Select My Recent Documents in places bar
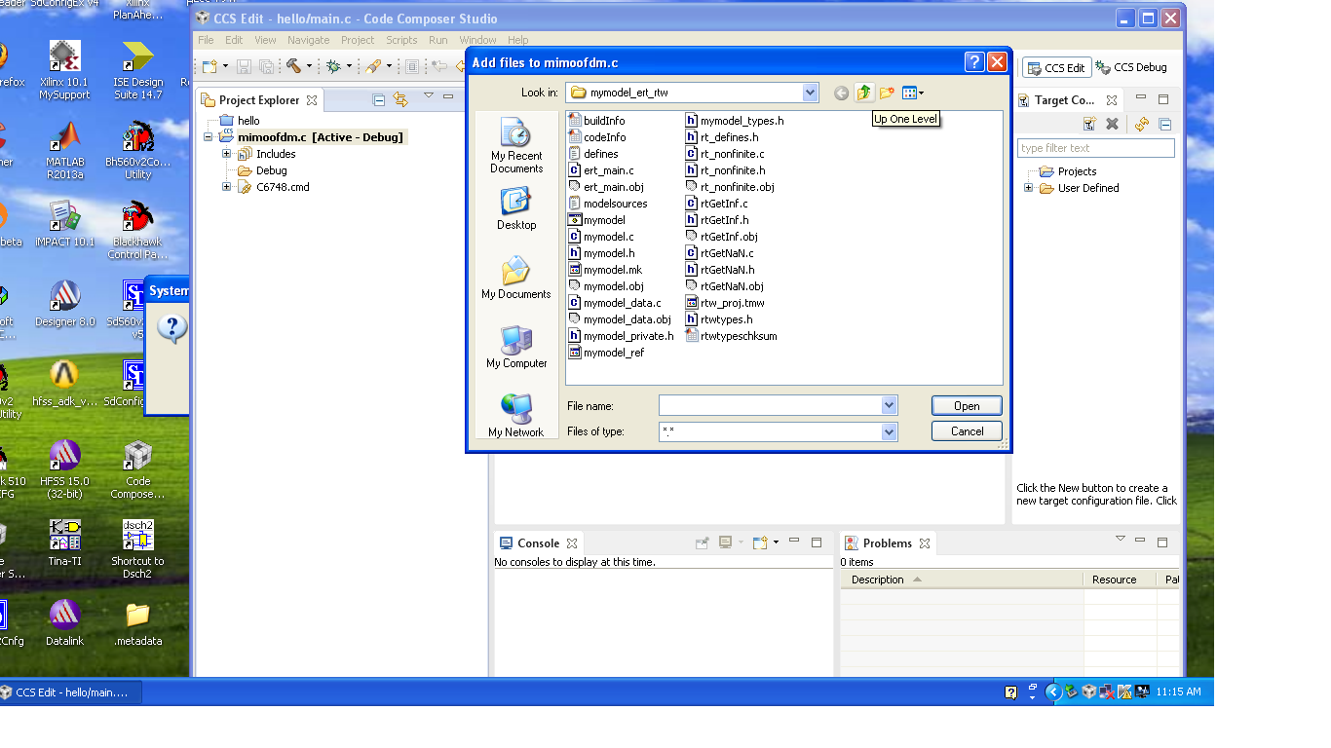1331x748 pixels. click(x=516, y=146)
